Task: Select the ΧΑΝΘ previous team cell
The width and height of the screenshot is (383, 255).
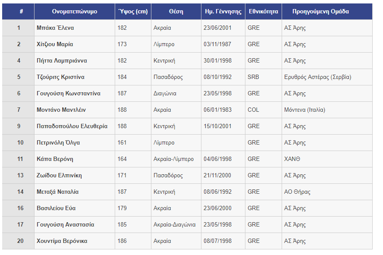Action: click(327, 159)
